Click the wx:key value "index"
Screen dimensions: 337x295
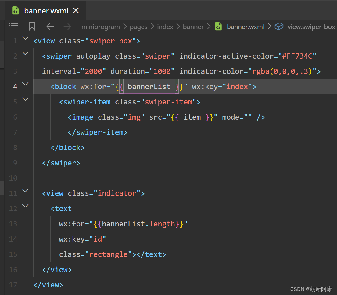coord(237,87)
